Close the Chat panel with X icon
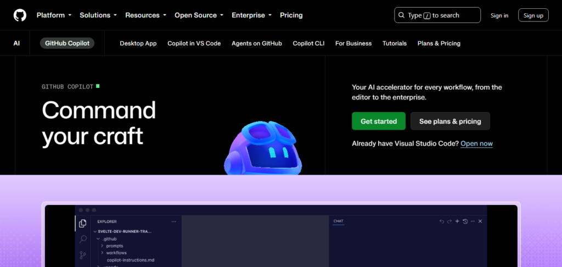Screen dimensions: 562x267 pyautogui.click(x=480, y=221)
